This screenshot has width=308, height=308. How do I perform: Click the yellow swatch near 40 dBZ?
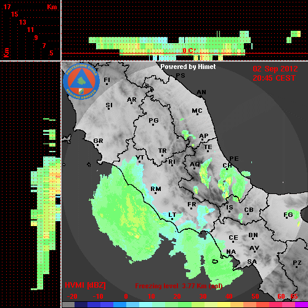coord(224,304)
